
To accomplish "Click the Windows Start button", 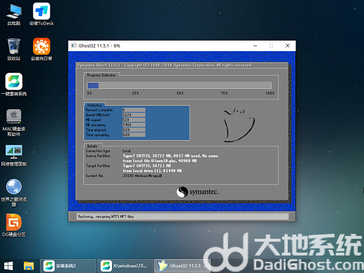I will coord(8,266).
